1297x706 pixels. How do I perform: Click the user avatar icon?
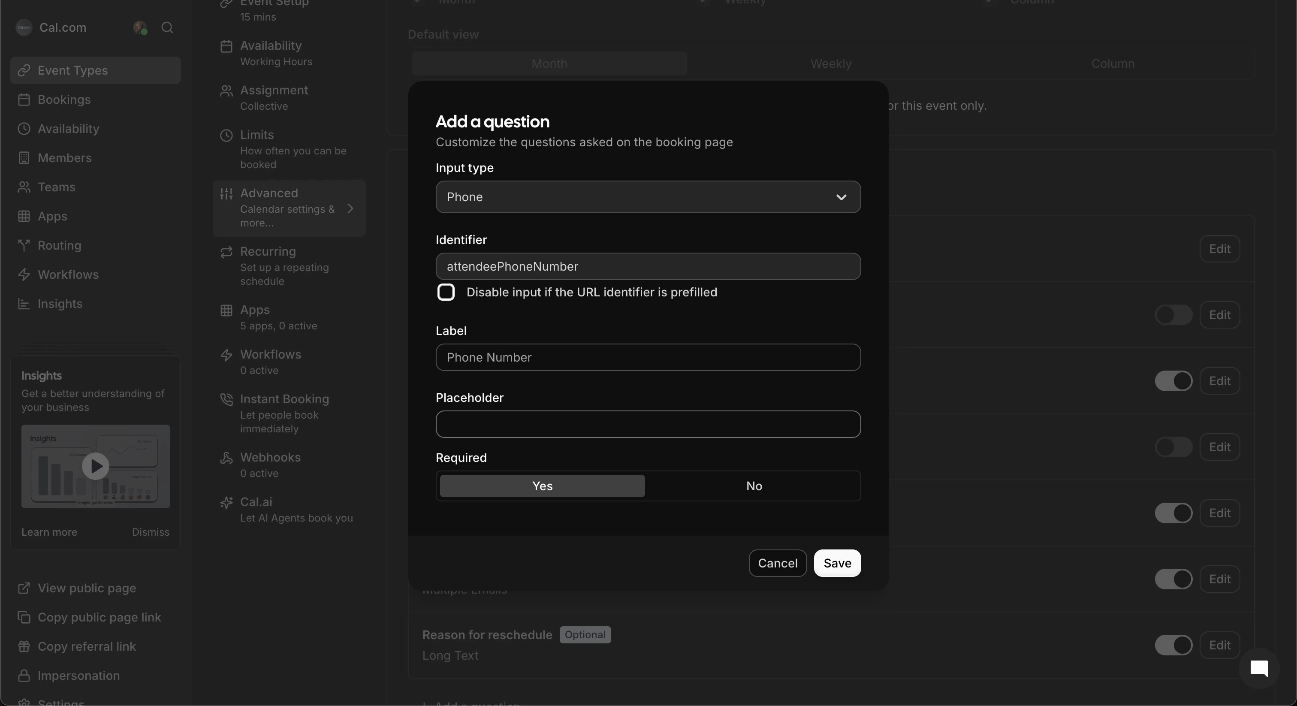coord(140,28)
